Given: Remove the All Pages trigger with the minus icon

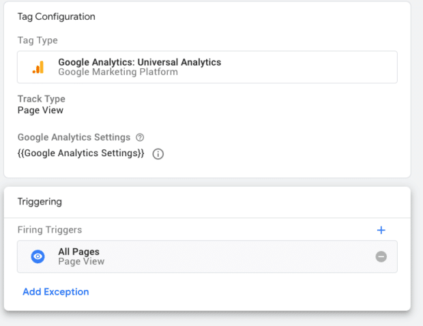Looking at the screenshot, I should [x=381, y=256].
